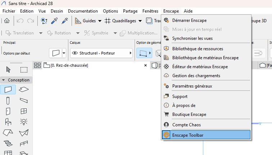Open Bibliothèque de ressources

click(x=206, y=49)
